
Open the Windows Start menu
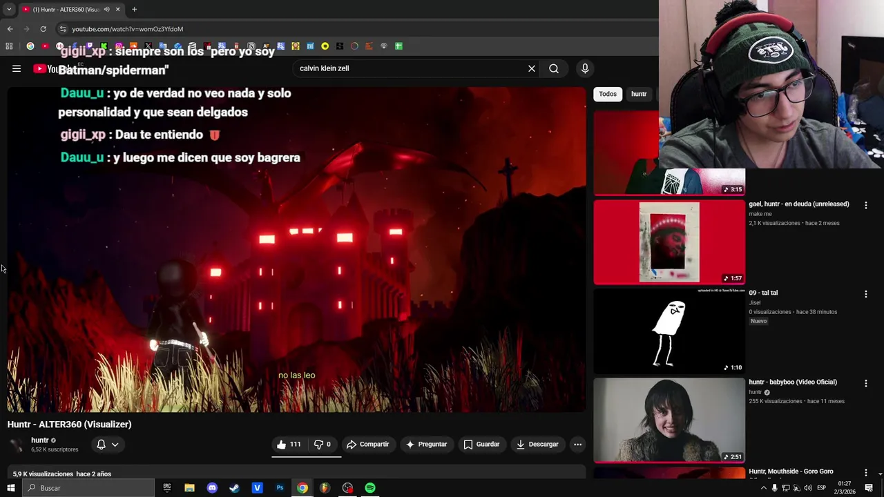tap(11, 488)
